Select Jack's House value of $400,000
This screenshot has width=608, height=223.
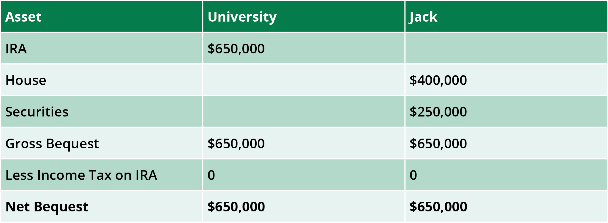(438, 80)
